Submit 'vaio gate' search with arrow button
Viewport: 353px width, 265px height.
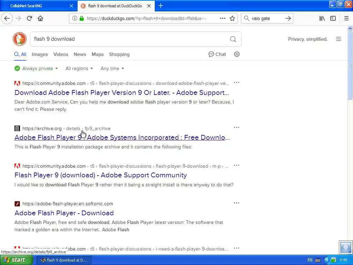coord(288,18)
